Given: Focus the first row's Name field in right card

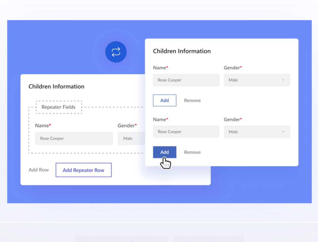Looking at the screenshot, I should [186, 80].
